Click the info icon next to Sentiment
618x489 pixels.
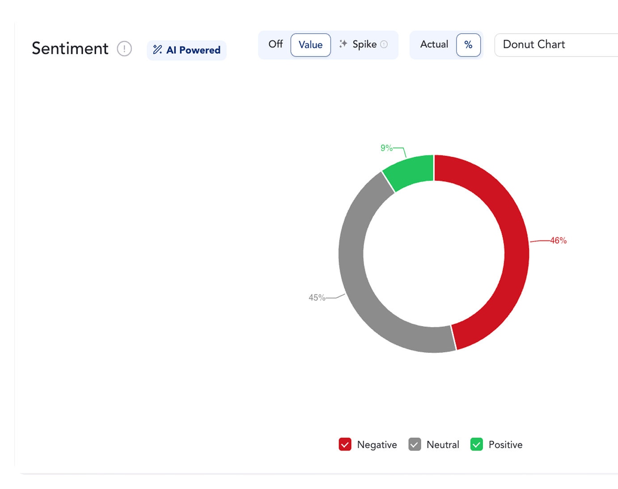pos(124,48)
